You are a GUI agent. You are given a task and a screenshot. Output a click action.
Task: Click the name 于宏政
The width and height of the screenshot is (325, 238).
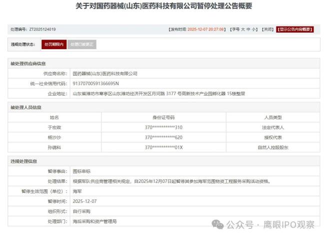(x=54, y=127)
